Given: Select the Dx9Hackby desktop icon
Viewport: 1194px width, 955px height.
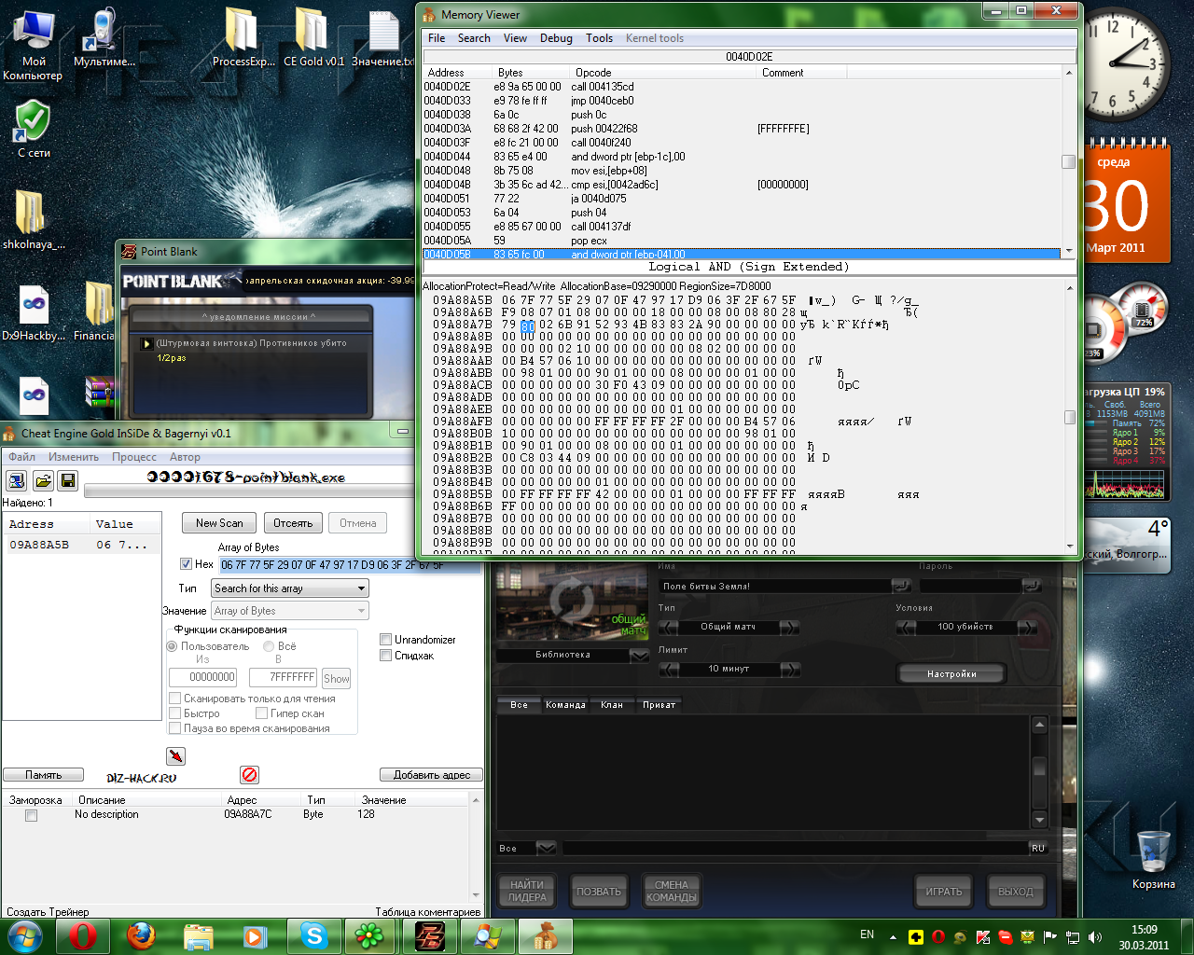Looking at the screenshot, I should (x=34, y=313).
